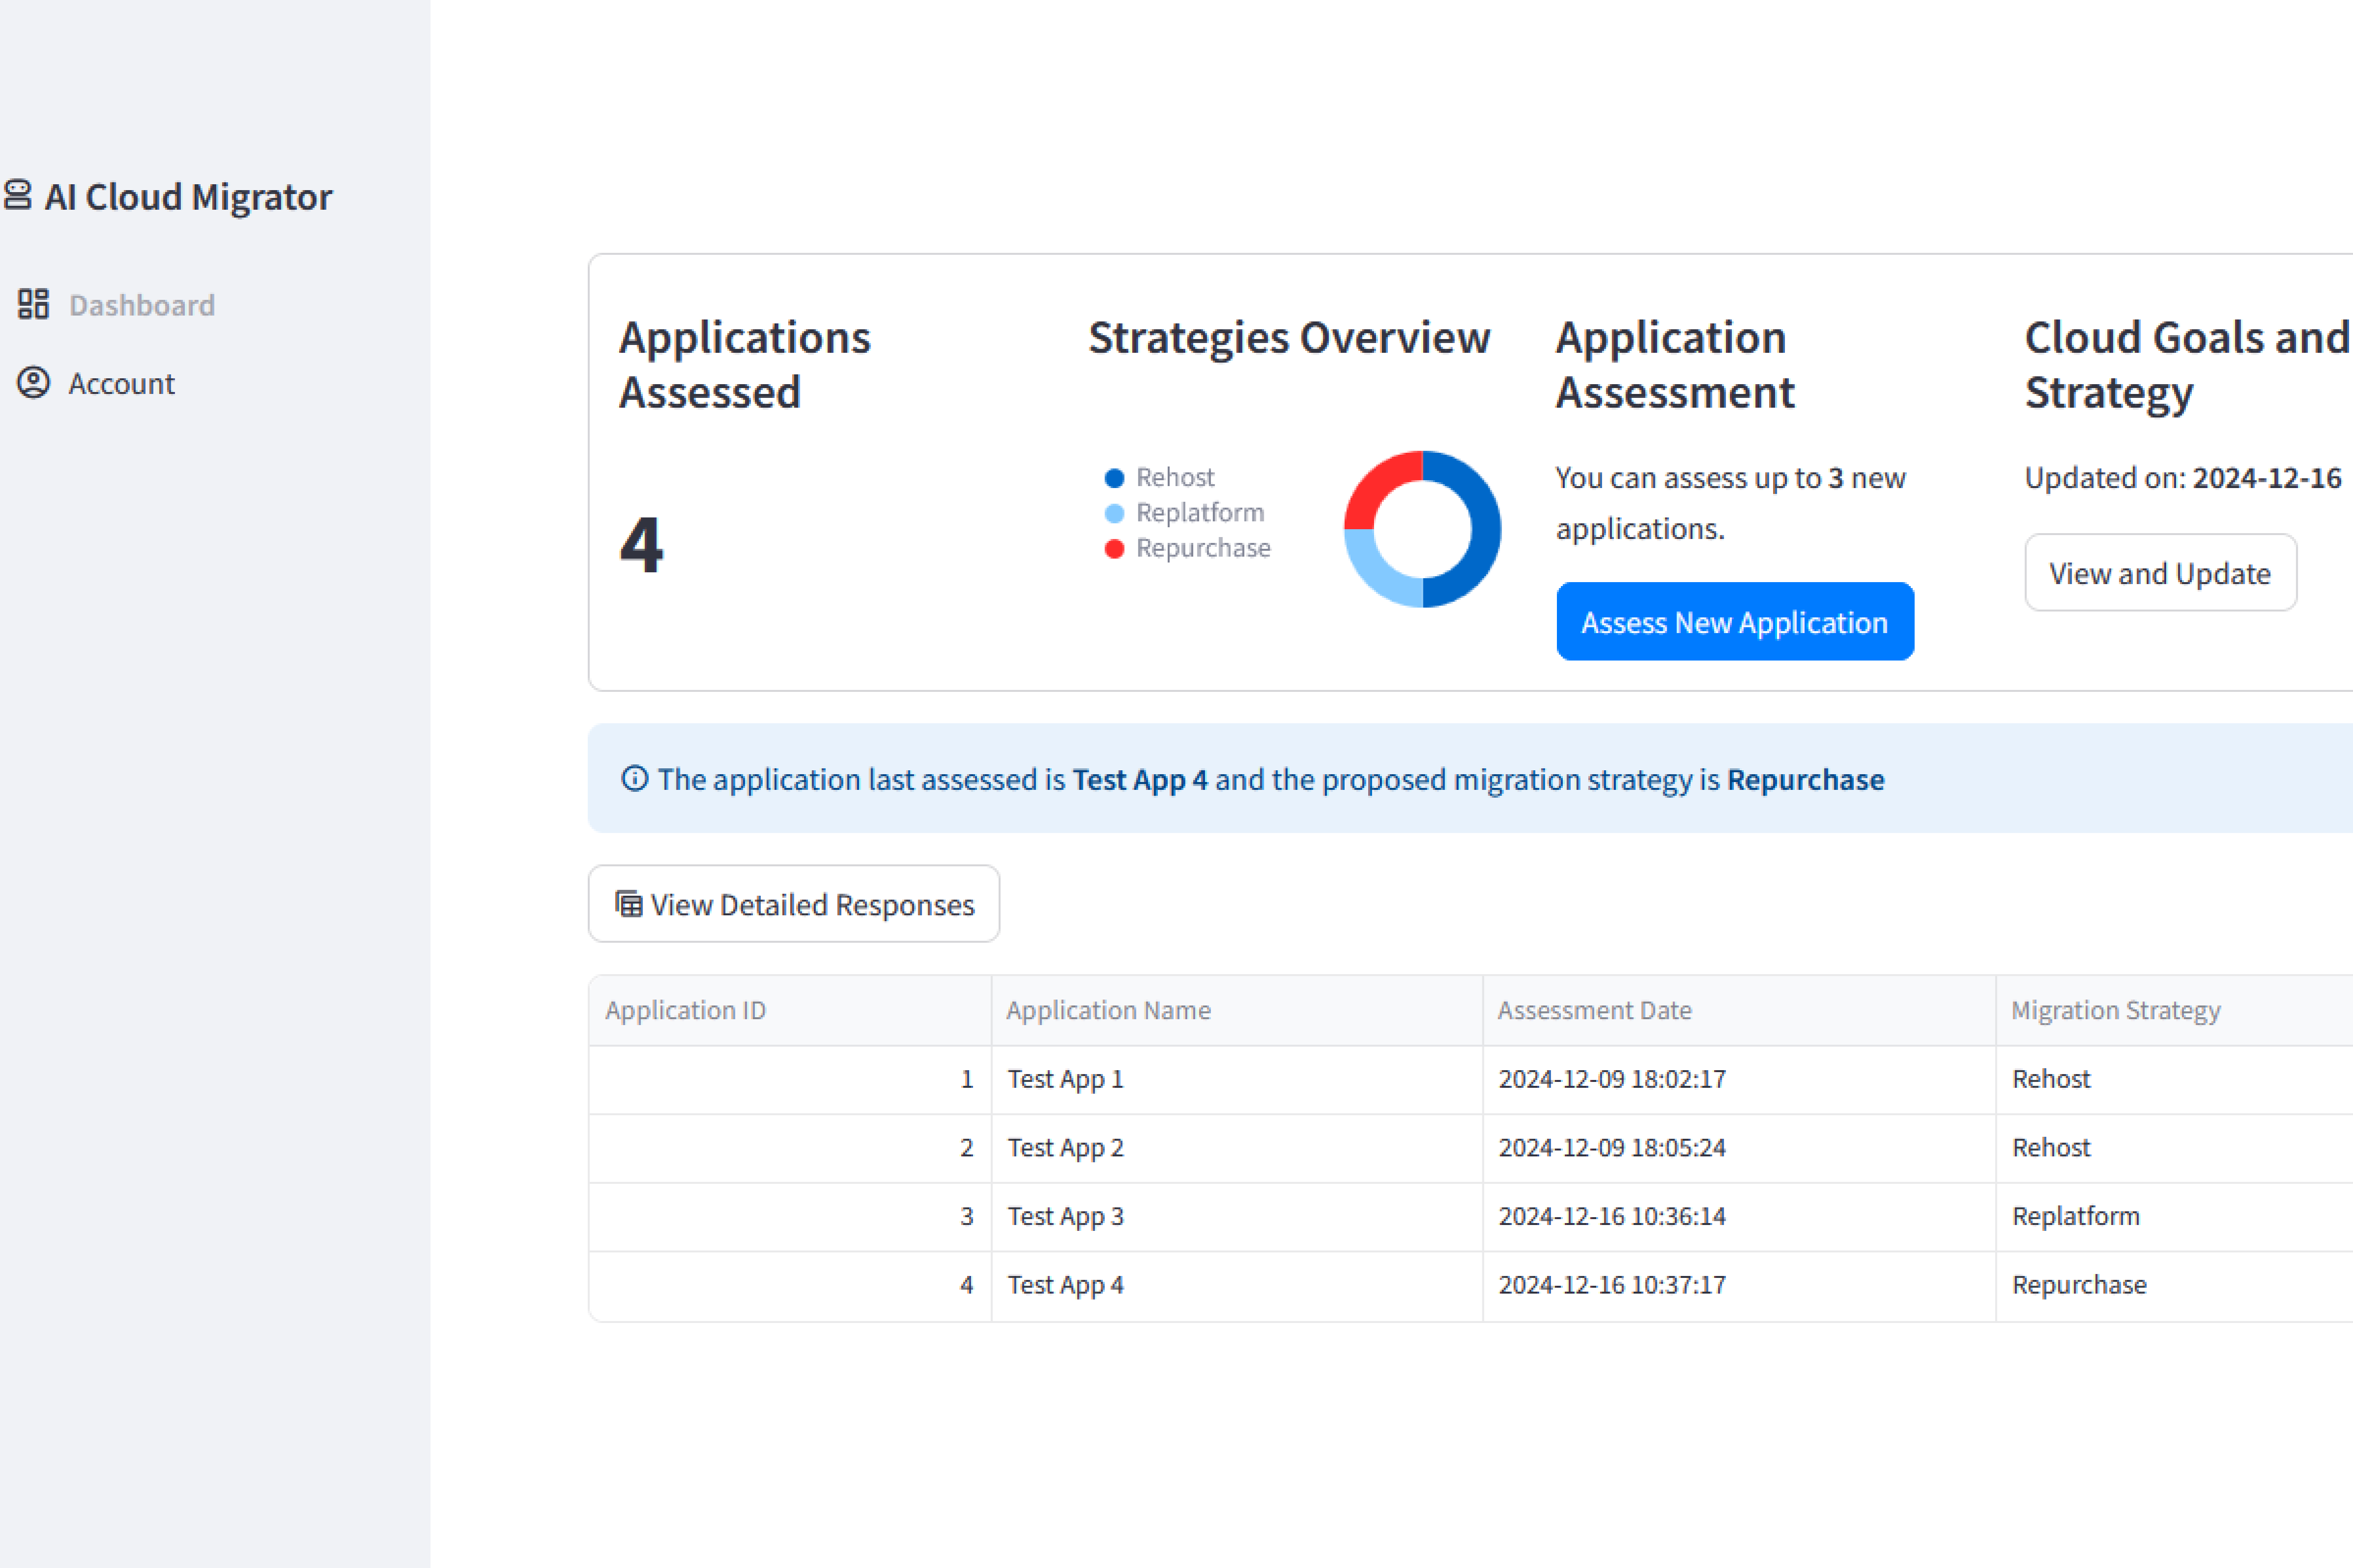This screenshot has height=1568, width=2353.
Task: Click the Account user circle icon
Action: tap(33, 383)
